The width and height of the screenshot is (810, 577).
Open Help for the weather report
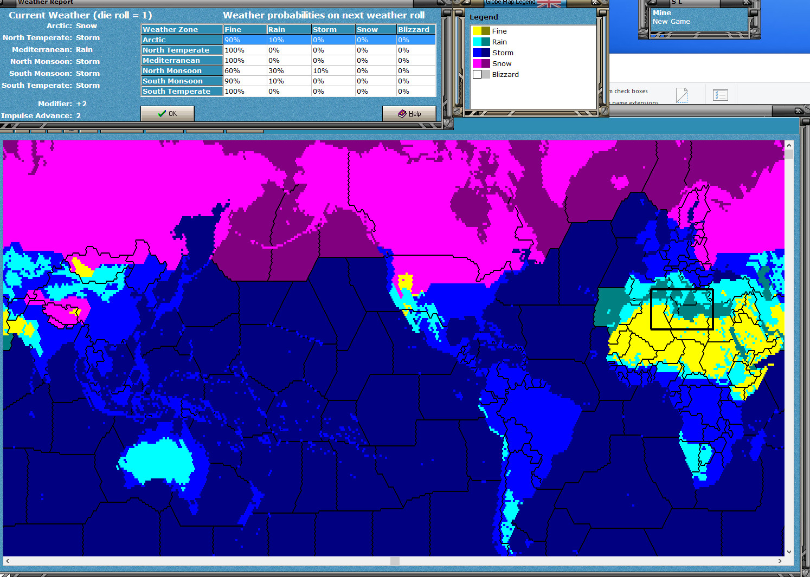click(x=409, y=114)
